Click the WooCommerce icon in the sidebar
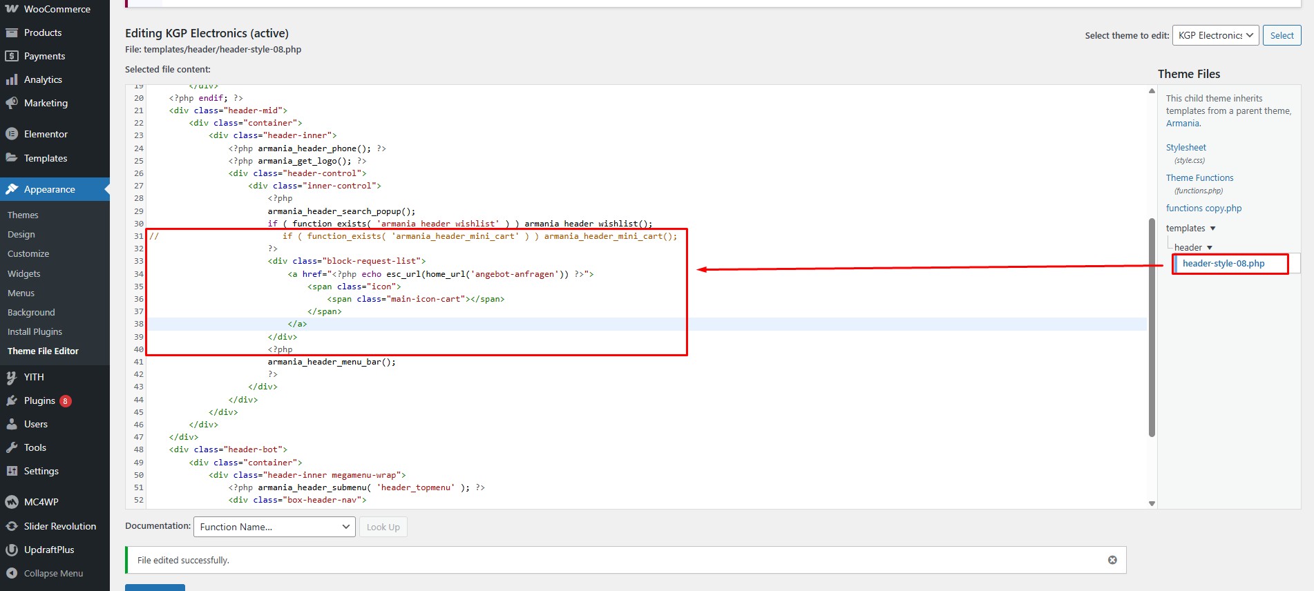This screenshot has width=1314, height=591. click(x=12, y=9)
